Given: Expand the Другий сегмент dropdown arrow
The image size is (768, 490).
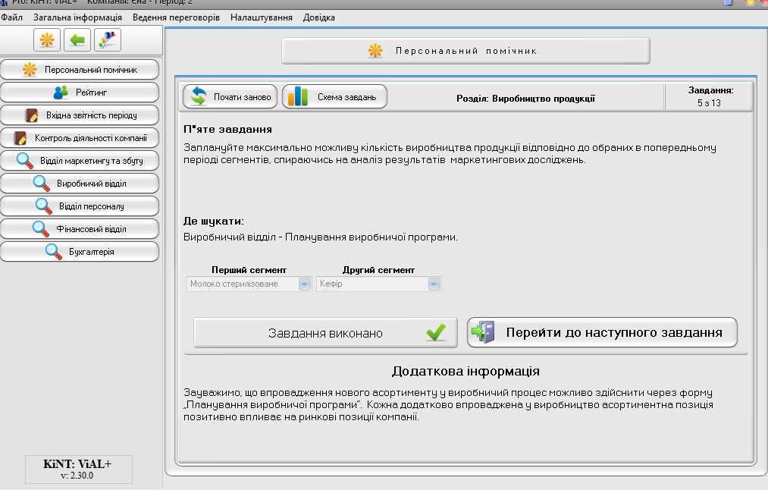Looking at the screenshot, I should (x=434, y=284).
